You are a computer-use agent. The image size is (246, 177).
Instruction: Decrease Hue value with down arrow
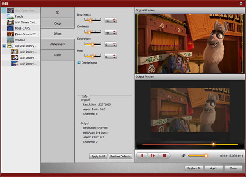point(114,57)
